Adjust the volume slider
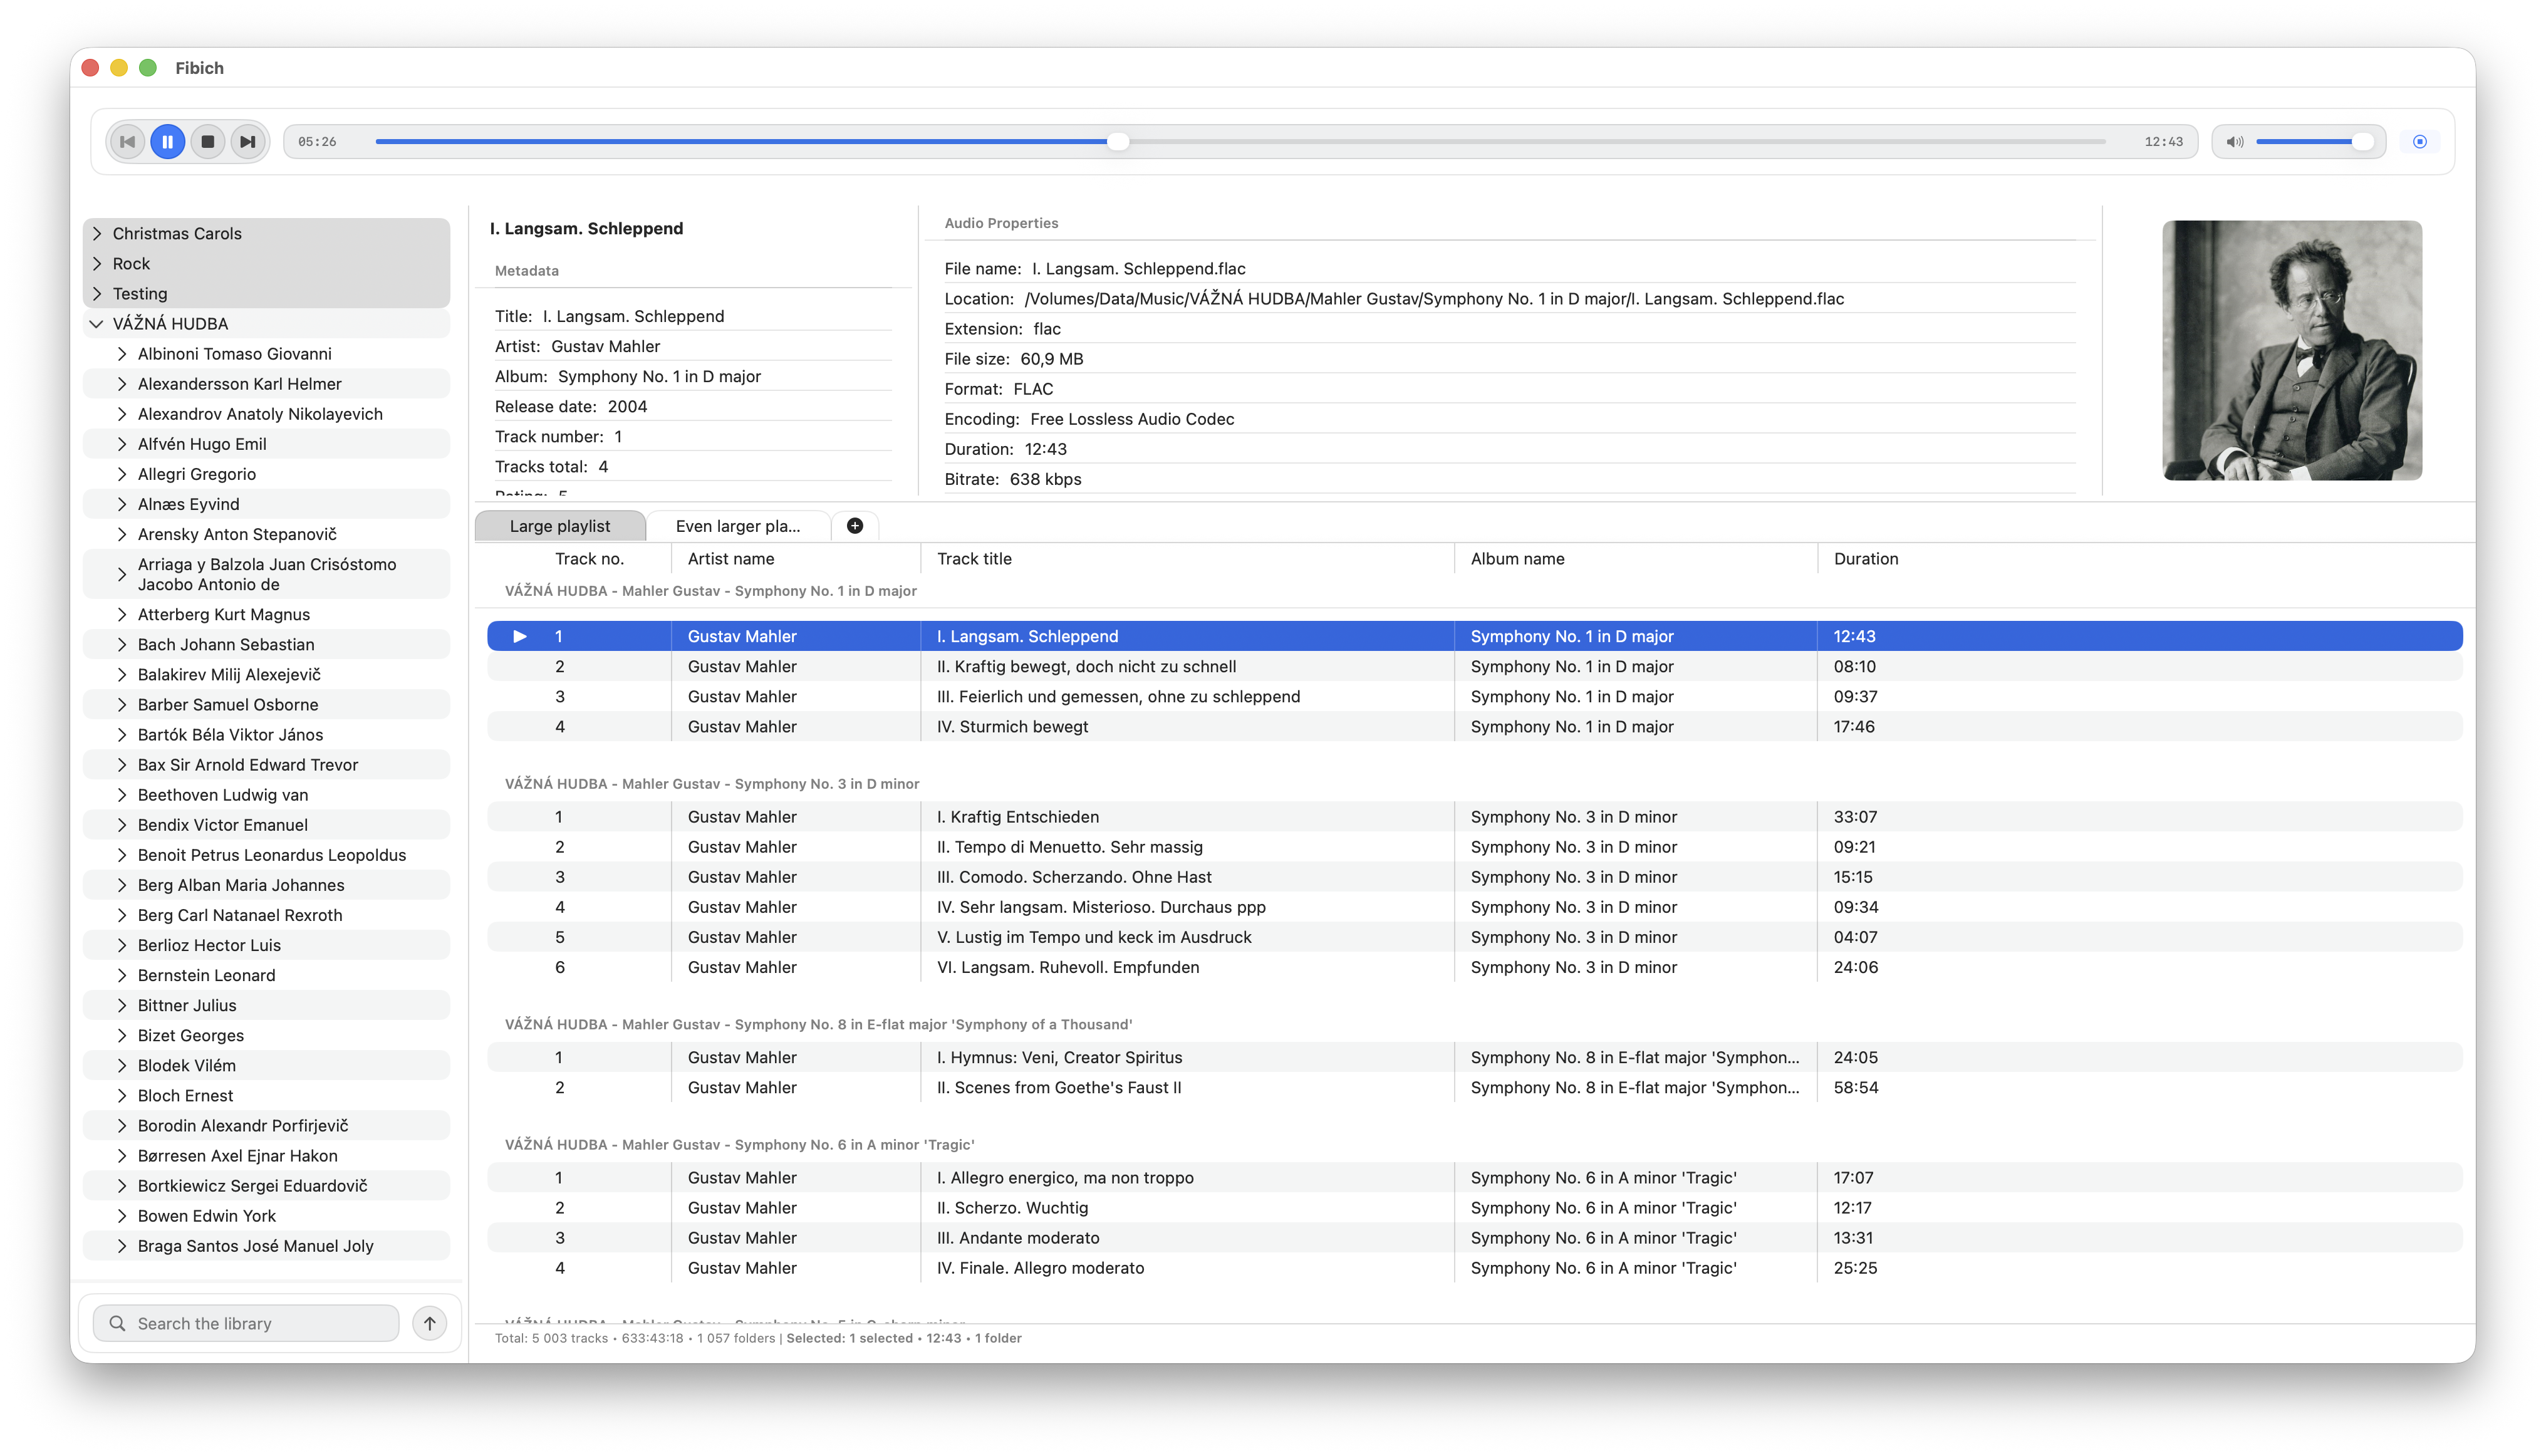The height and width of the screenshot is (1456, 2546). (2314, 142)
